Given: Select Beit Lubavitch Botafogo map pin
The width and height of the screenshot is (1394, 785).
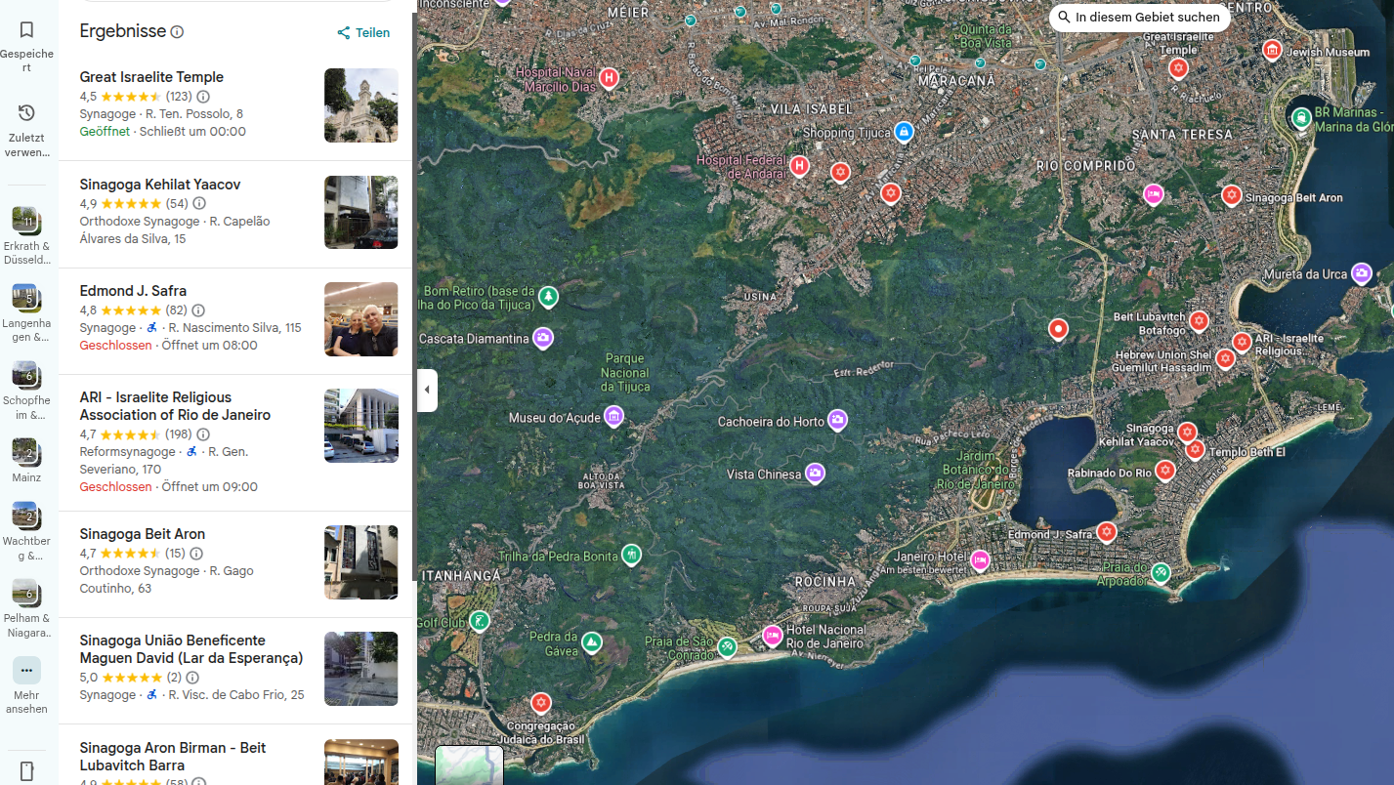Looking at the screenshot, I should coord(1199,320).
